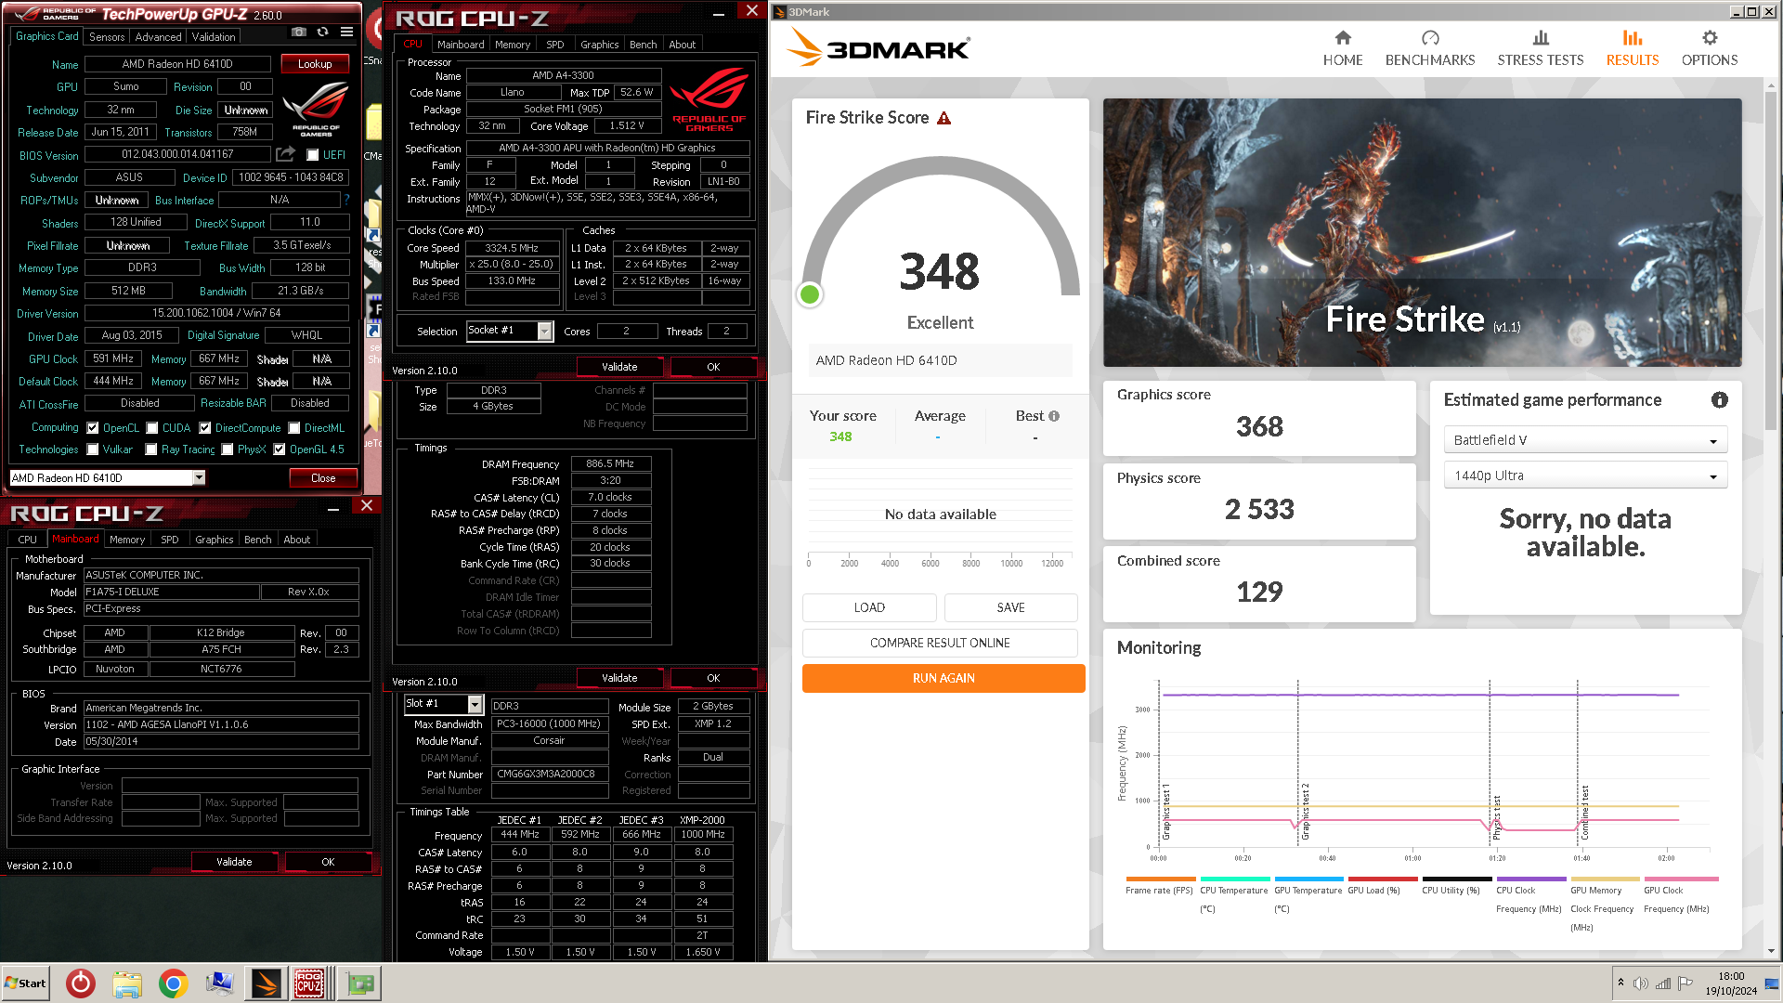Click the volume speaker tray icon
Screen dimensions: 1783x1003
tap(1641, 983)
